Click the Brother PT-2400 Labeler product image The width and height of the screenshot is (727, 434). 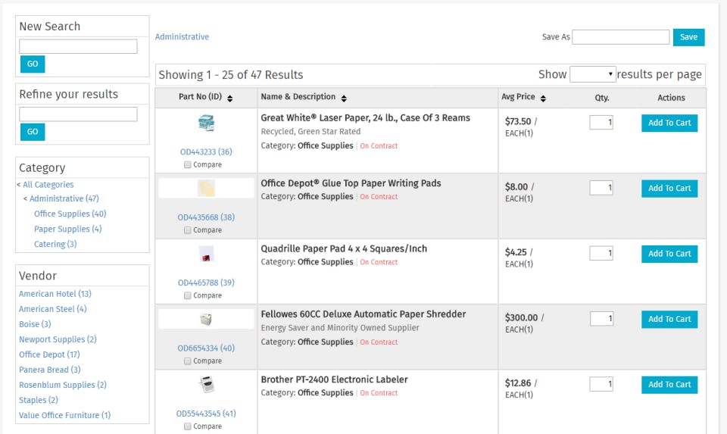click(206, 385)
